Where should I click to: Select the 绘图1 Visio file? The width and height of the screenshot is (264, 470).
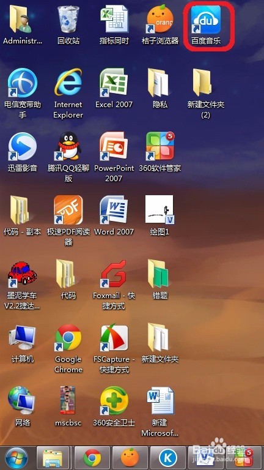click(x=160, y=210)
